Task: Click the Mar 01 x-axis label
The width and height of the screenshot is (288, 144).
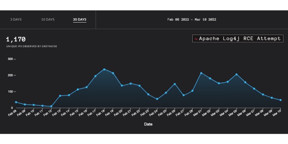Action: pyautogui.click(x=198, y=113)
